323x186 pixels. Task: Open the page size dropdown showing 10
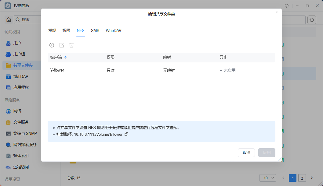[268, 178]
